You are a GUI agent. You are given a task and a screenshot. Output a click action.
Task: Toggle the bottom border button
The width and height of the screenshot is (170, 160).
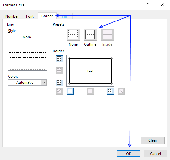pos(59,83)
